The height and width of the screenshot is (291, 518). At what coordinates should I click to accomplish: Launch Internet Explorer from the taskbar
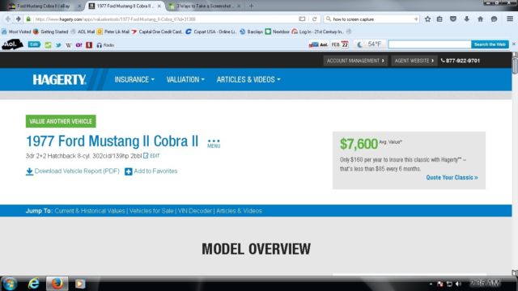coord(33,284)
